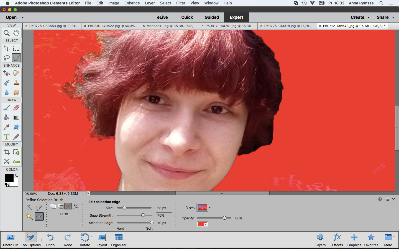This screenshot has height=249, width=399.
Task: Toggle the Smooth selection mode
Action: [x=76, y=206]
